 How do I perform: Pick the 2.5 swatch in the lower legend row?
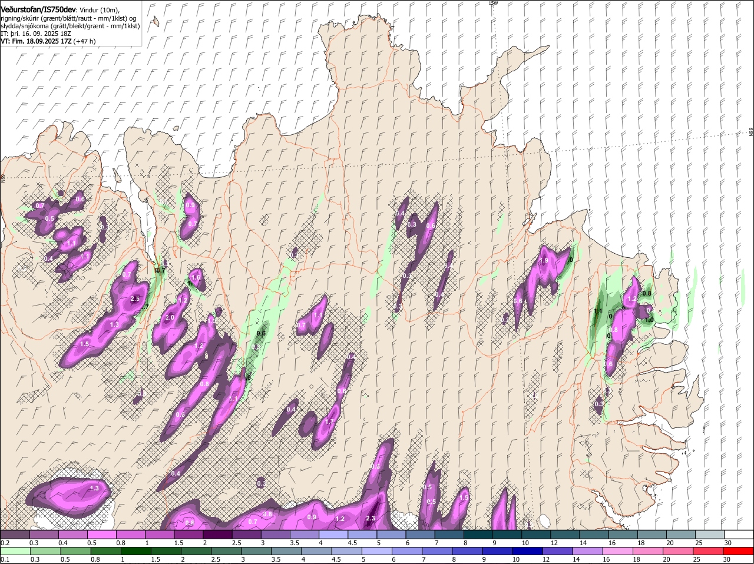click(x=227, y=552)
